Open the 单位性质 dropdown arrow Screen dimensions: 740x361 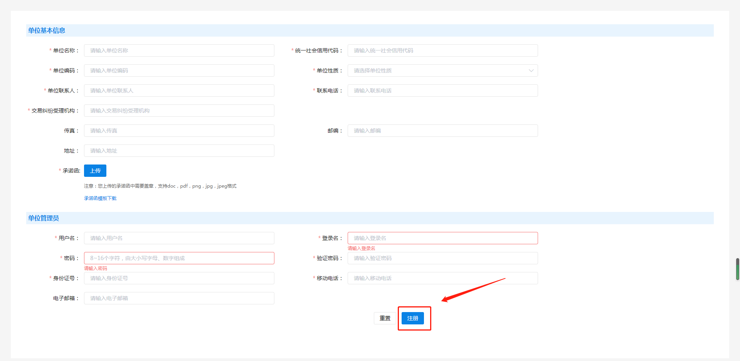(531, 71)
